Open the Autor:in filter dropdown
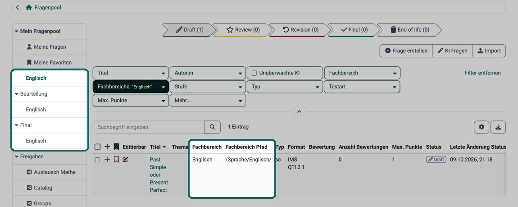 tap(208, 73)
